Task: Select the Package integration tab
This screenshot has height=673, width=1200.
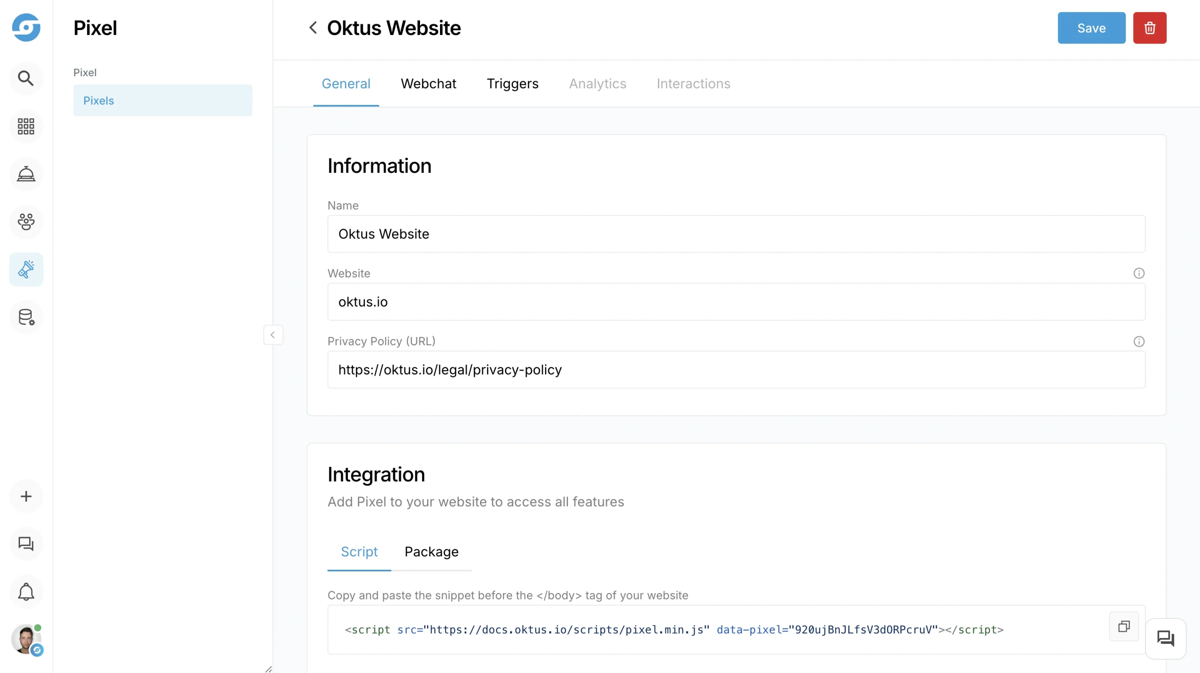Action: point(431,552)
